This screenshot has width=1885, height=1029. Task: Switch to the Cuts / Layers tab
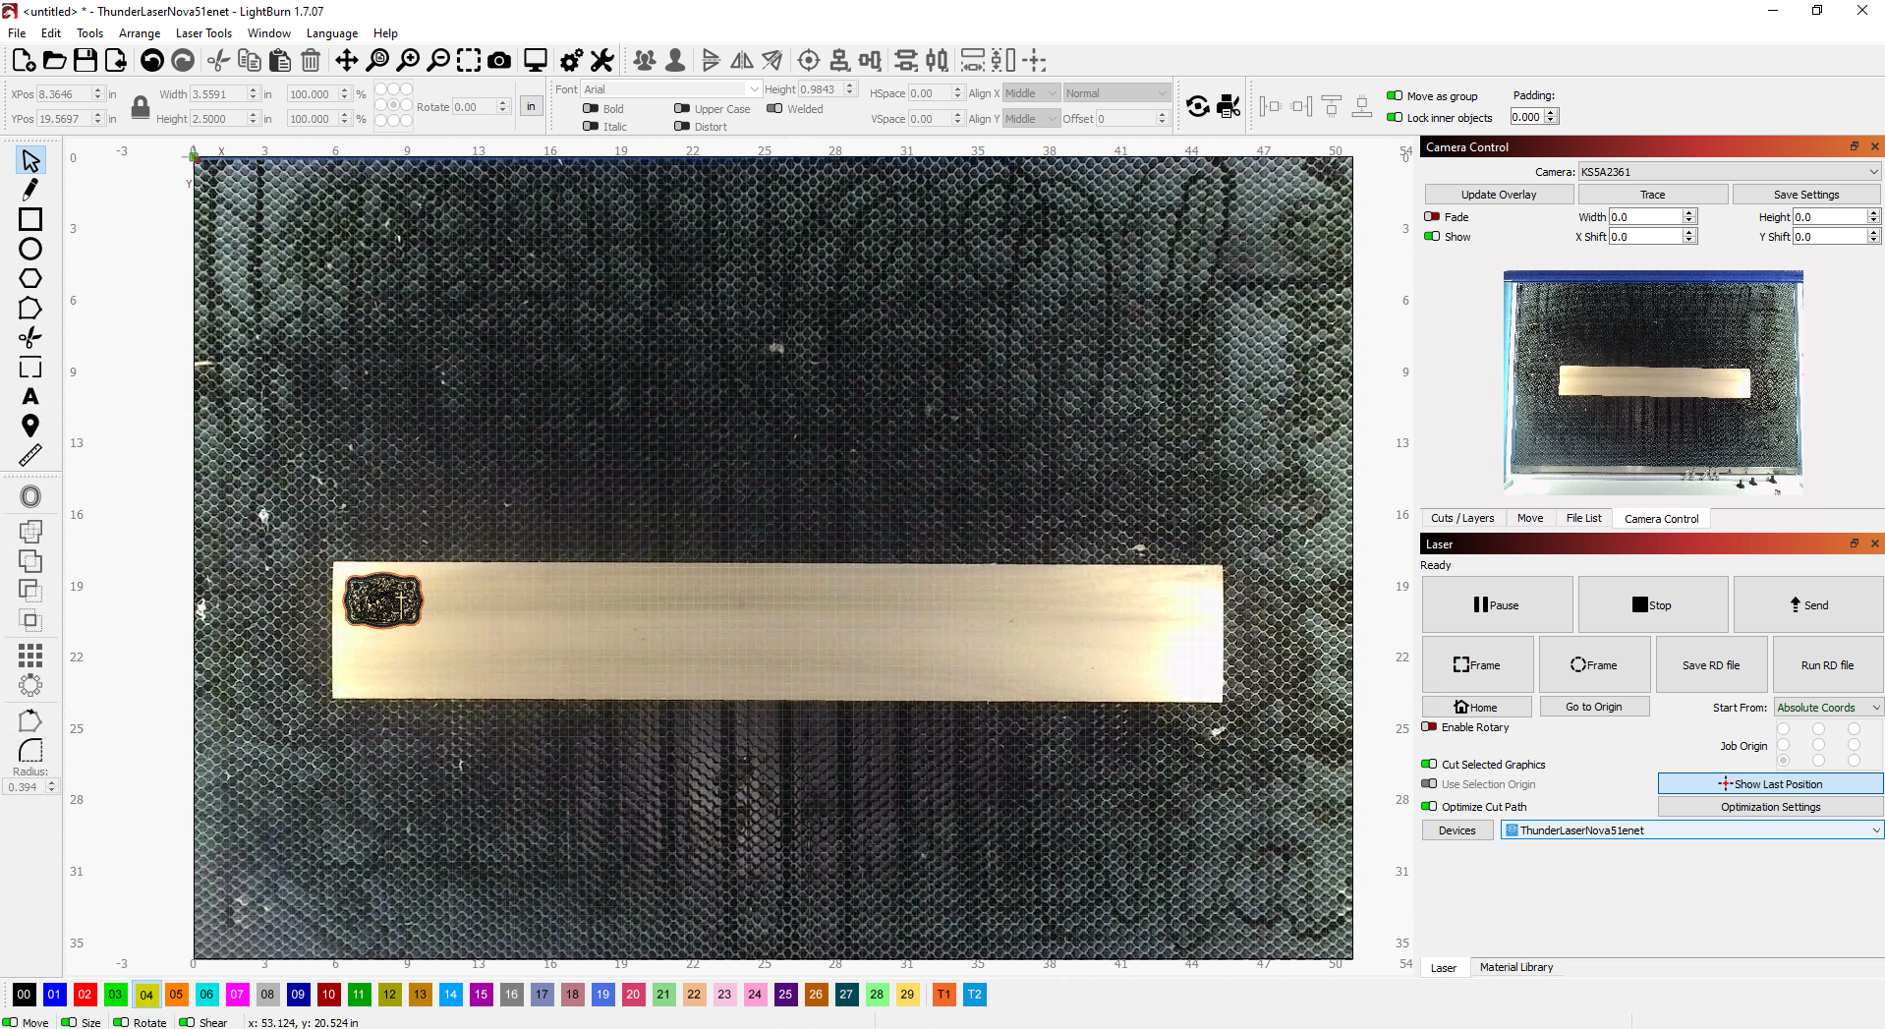[1461, 518]
